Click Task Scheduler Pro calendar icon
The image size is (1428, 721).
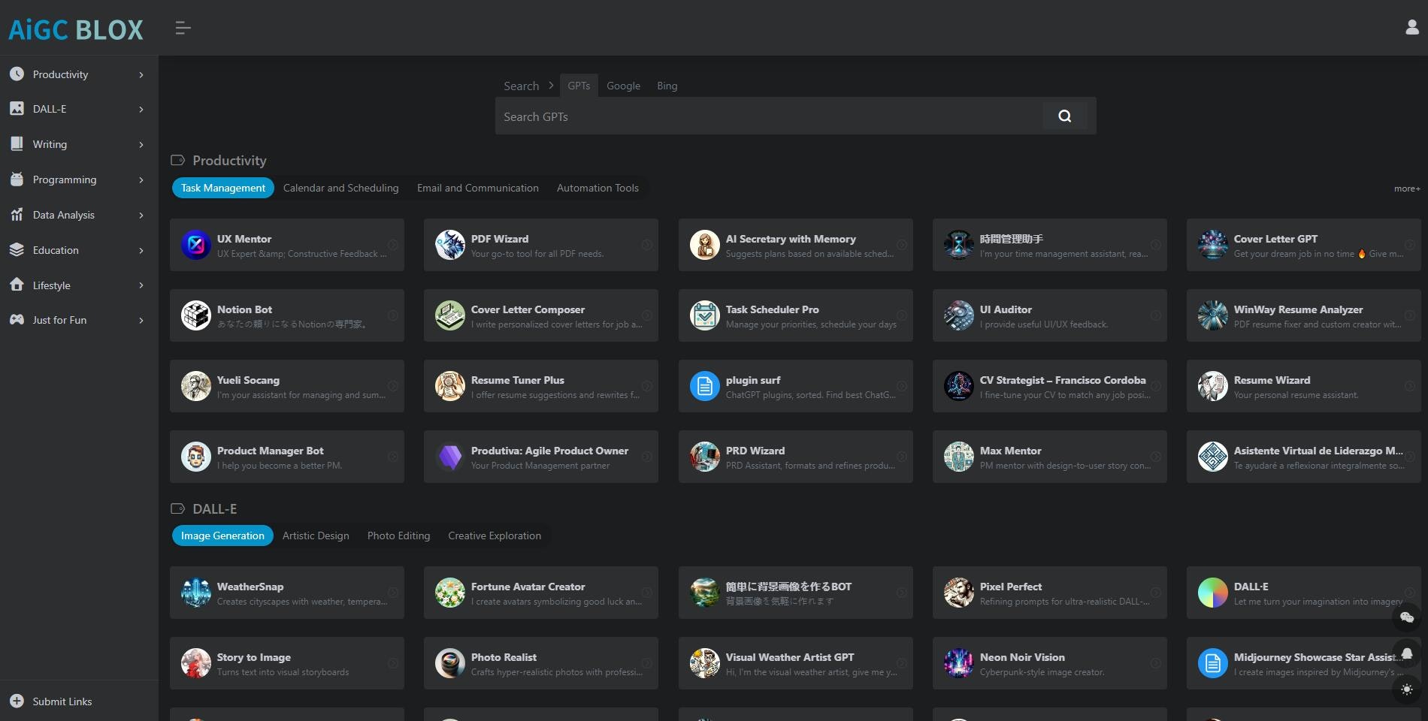click(x=705, y=315)
